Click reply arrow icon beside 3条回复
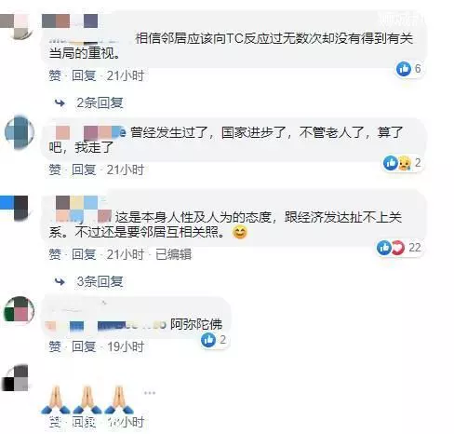This screenshot has width=454, height=434. [60, 281]
